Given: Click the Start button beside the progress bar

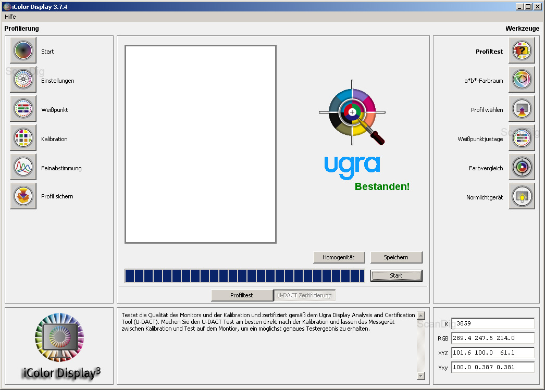Looking at the screenshot, I should tap(396, 275).
